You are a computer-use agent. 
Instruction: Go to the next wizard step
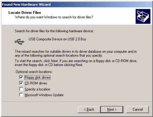[112, 109]
